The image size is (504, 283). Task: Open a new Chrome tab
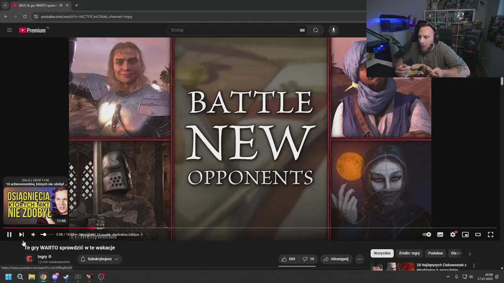[x=76, y=5]
